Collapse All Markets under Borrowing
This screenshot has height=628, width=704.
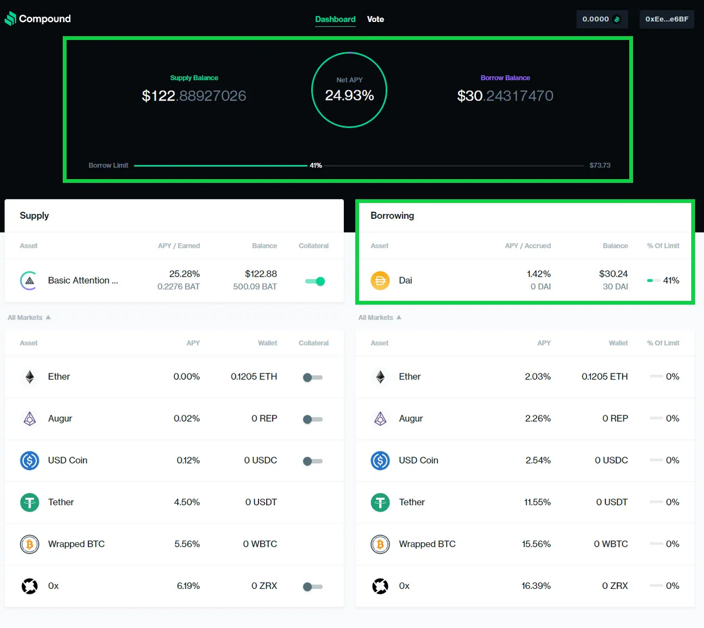coord(380,317)
